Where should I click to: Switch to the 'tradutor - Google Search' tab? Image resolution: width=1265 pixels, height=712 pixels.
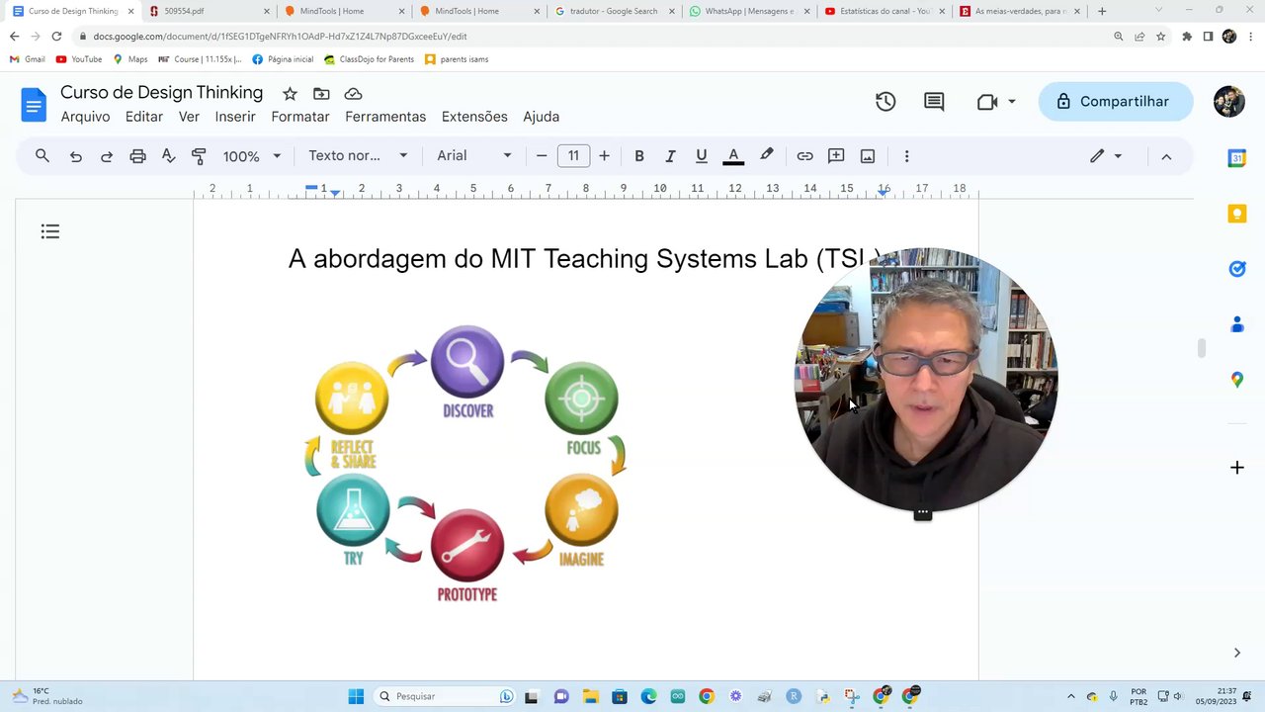click(x=615, y=11)
